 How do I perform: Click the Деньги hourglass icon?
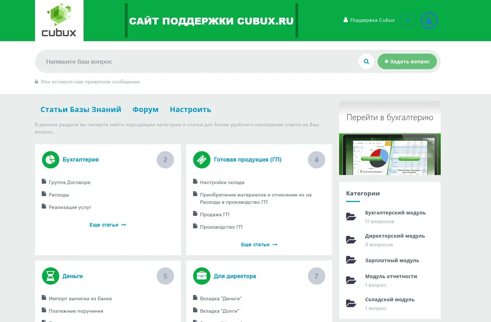[x=51, y=276]
